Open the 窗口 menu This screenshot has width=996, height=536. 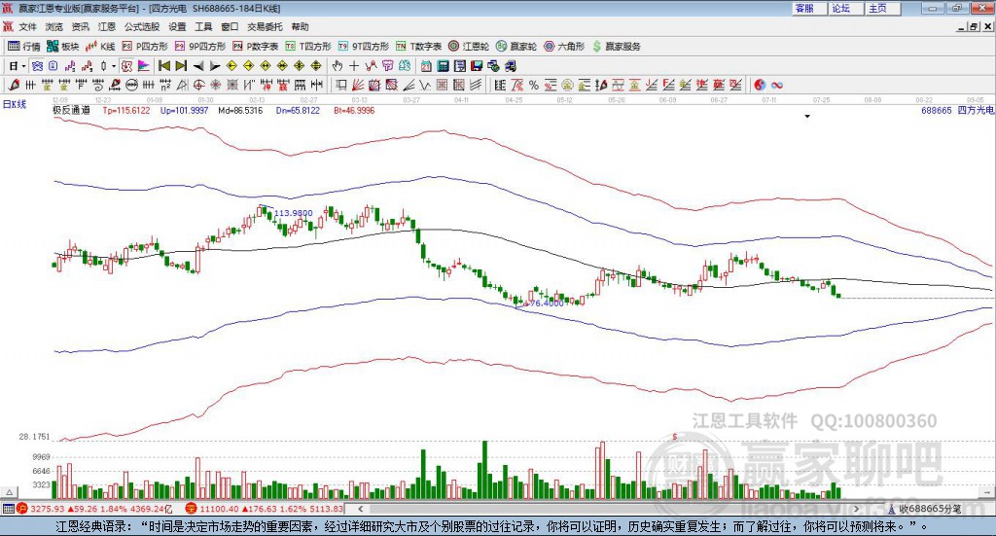pyautogui.click(x=230, y=26)
